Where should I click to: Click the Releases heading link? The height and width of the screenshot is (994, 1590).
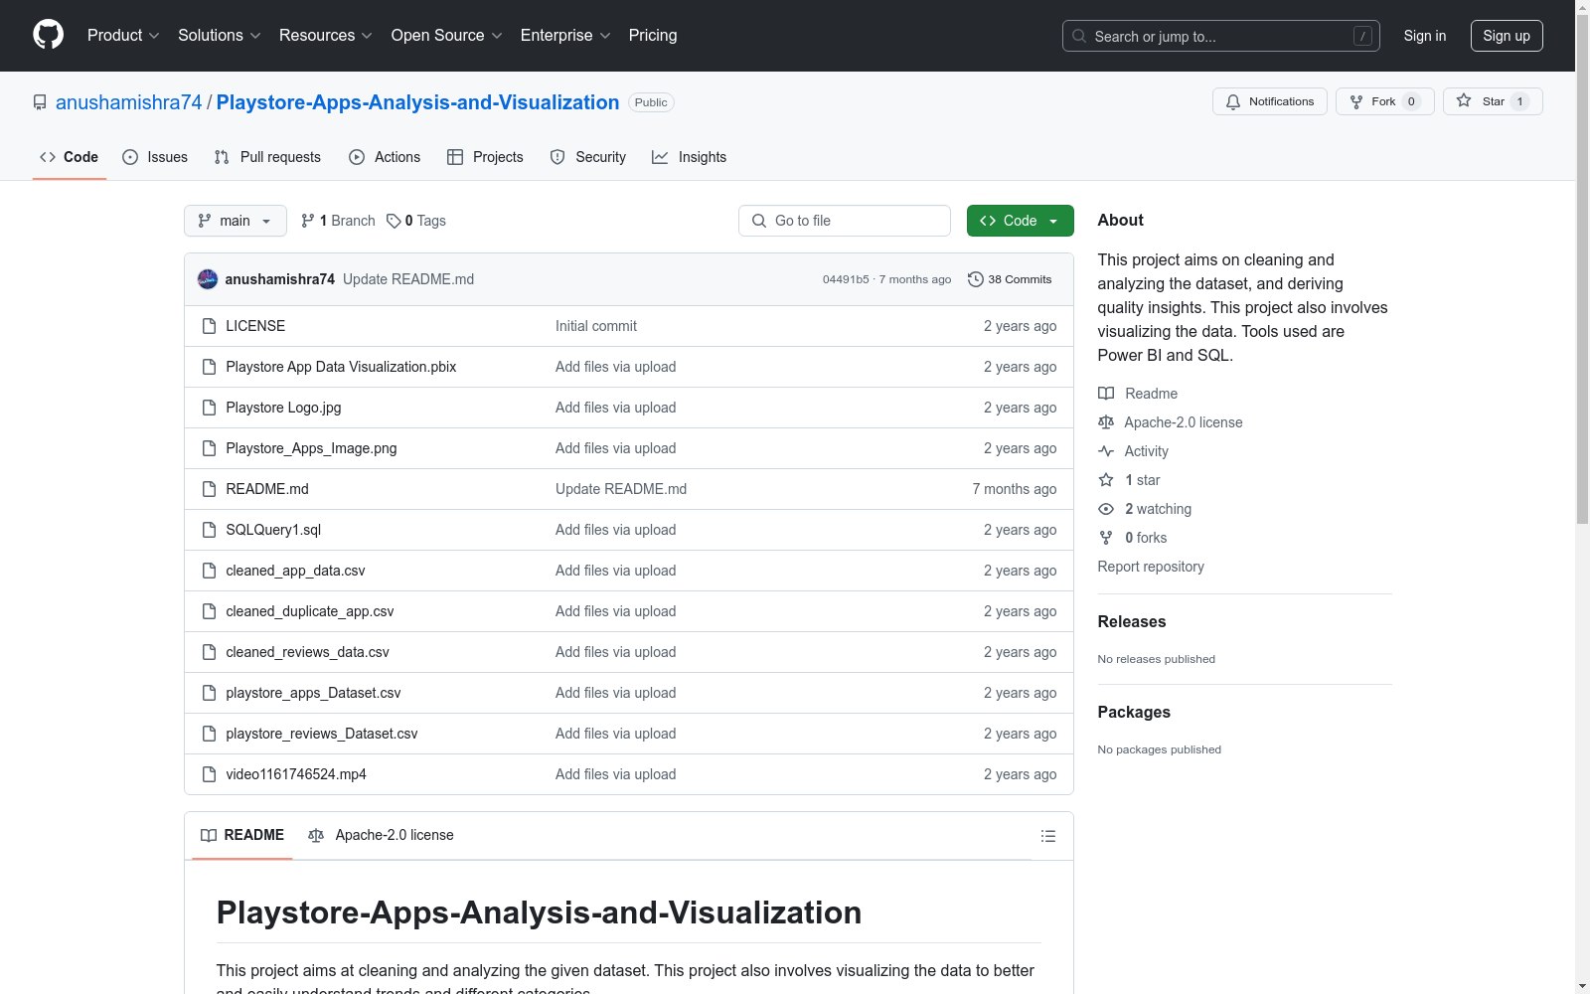(x=1132, y=622)
